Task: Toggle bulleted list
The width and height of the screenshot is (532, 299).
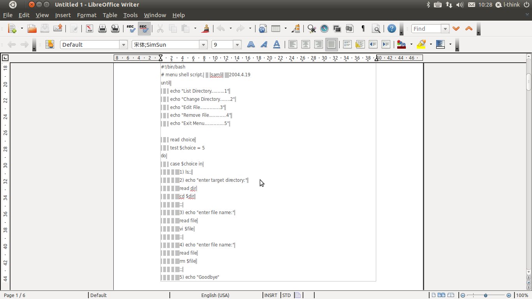Action: [360, 44]
